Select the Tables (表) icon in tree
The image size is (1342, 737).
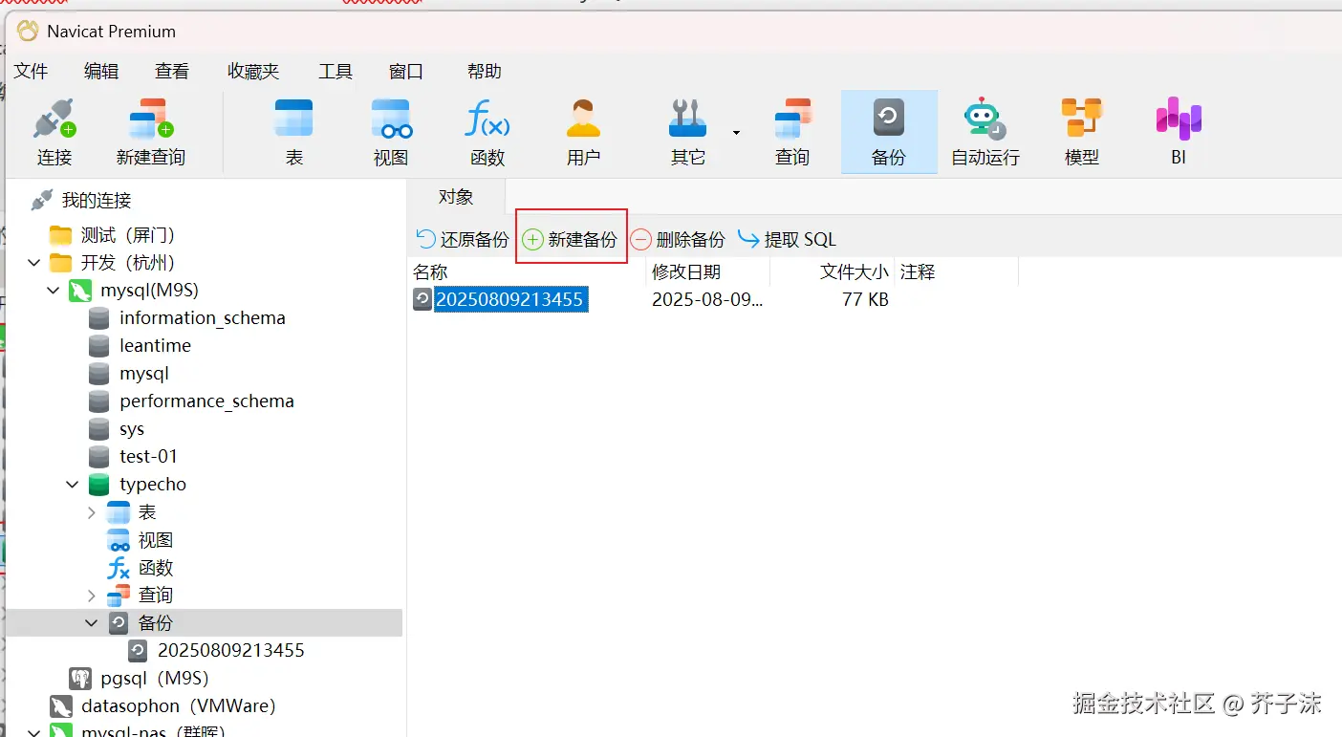[x=119, y=512]
